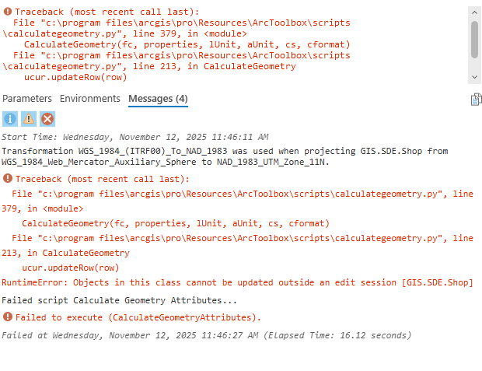
Task: Select the Messages (4) tab
Action: (x=158, y=99)
